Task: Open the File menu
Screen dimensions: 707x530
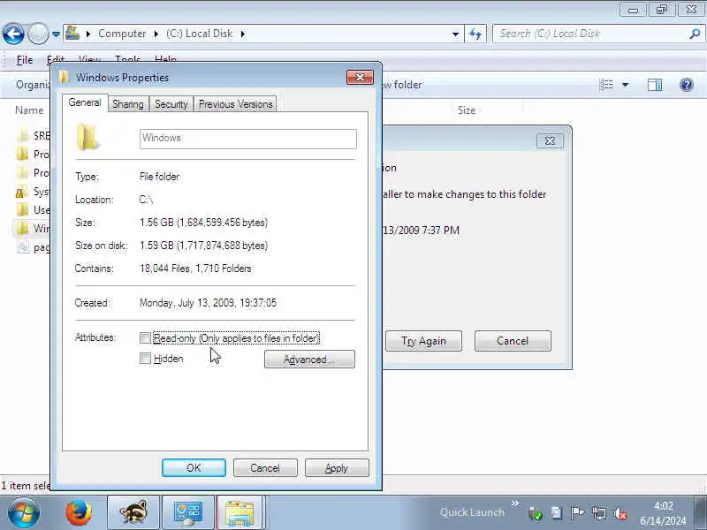Action: (25, 60)
